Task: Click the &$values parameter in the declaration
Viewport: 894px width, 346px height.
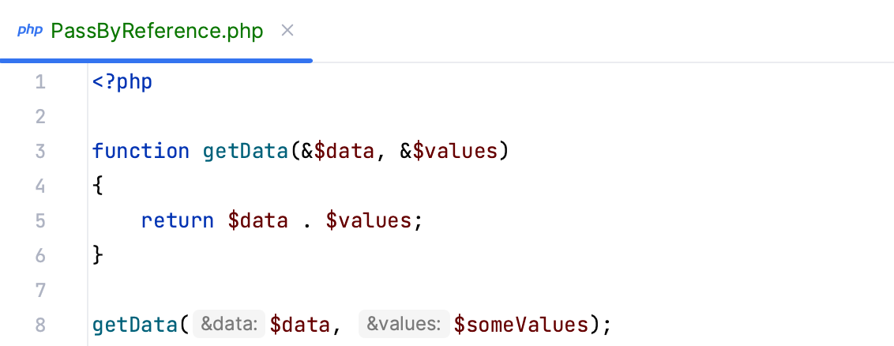Action: [x=447, y=151]
